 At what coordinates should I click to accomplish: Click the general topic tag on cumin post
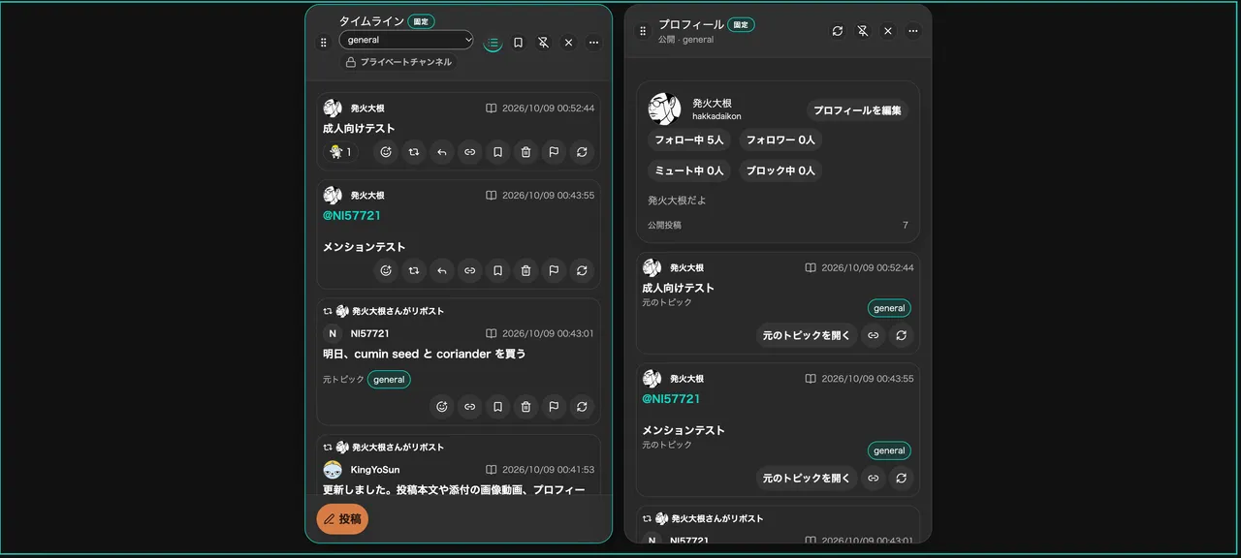click(389, 380)
